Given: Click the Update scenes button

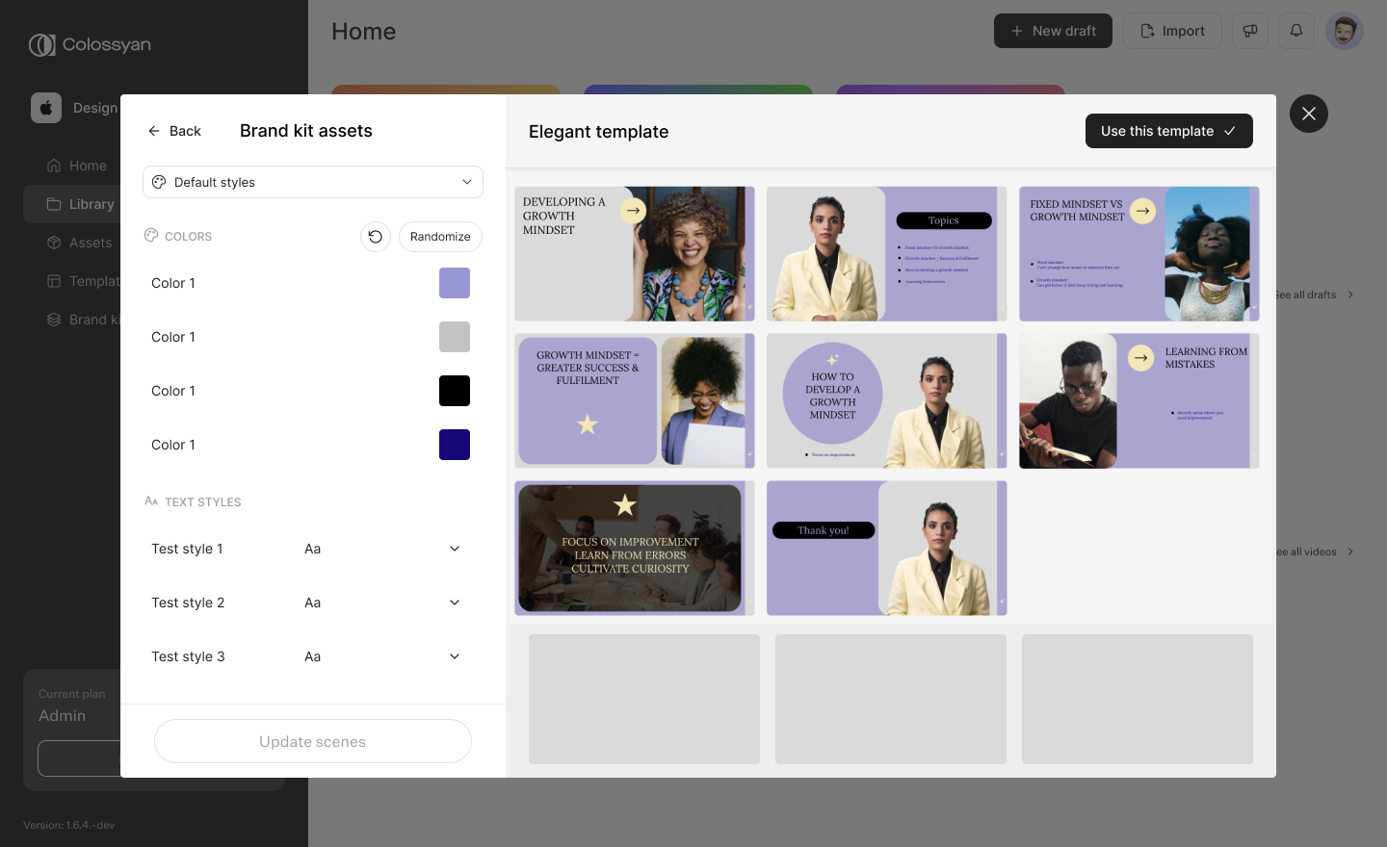Looking at the screenshot, I should (x=313, y=741).
